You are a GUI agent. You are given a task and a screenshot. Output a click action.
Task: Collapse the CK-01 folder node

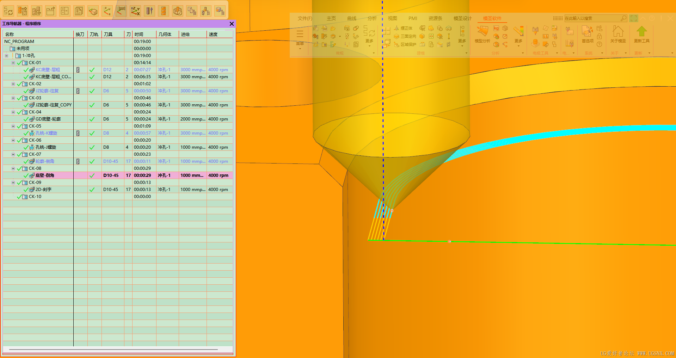[13, 63]
